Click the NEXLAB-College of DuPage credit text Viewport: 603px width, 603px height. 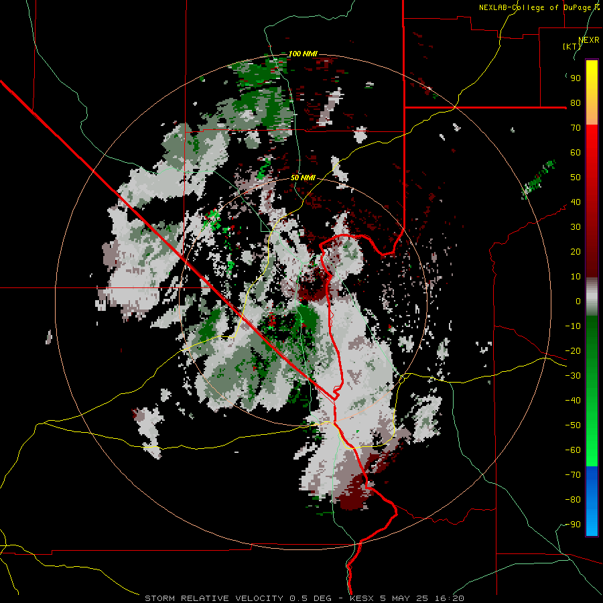click(539, 7)
